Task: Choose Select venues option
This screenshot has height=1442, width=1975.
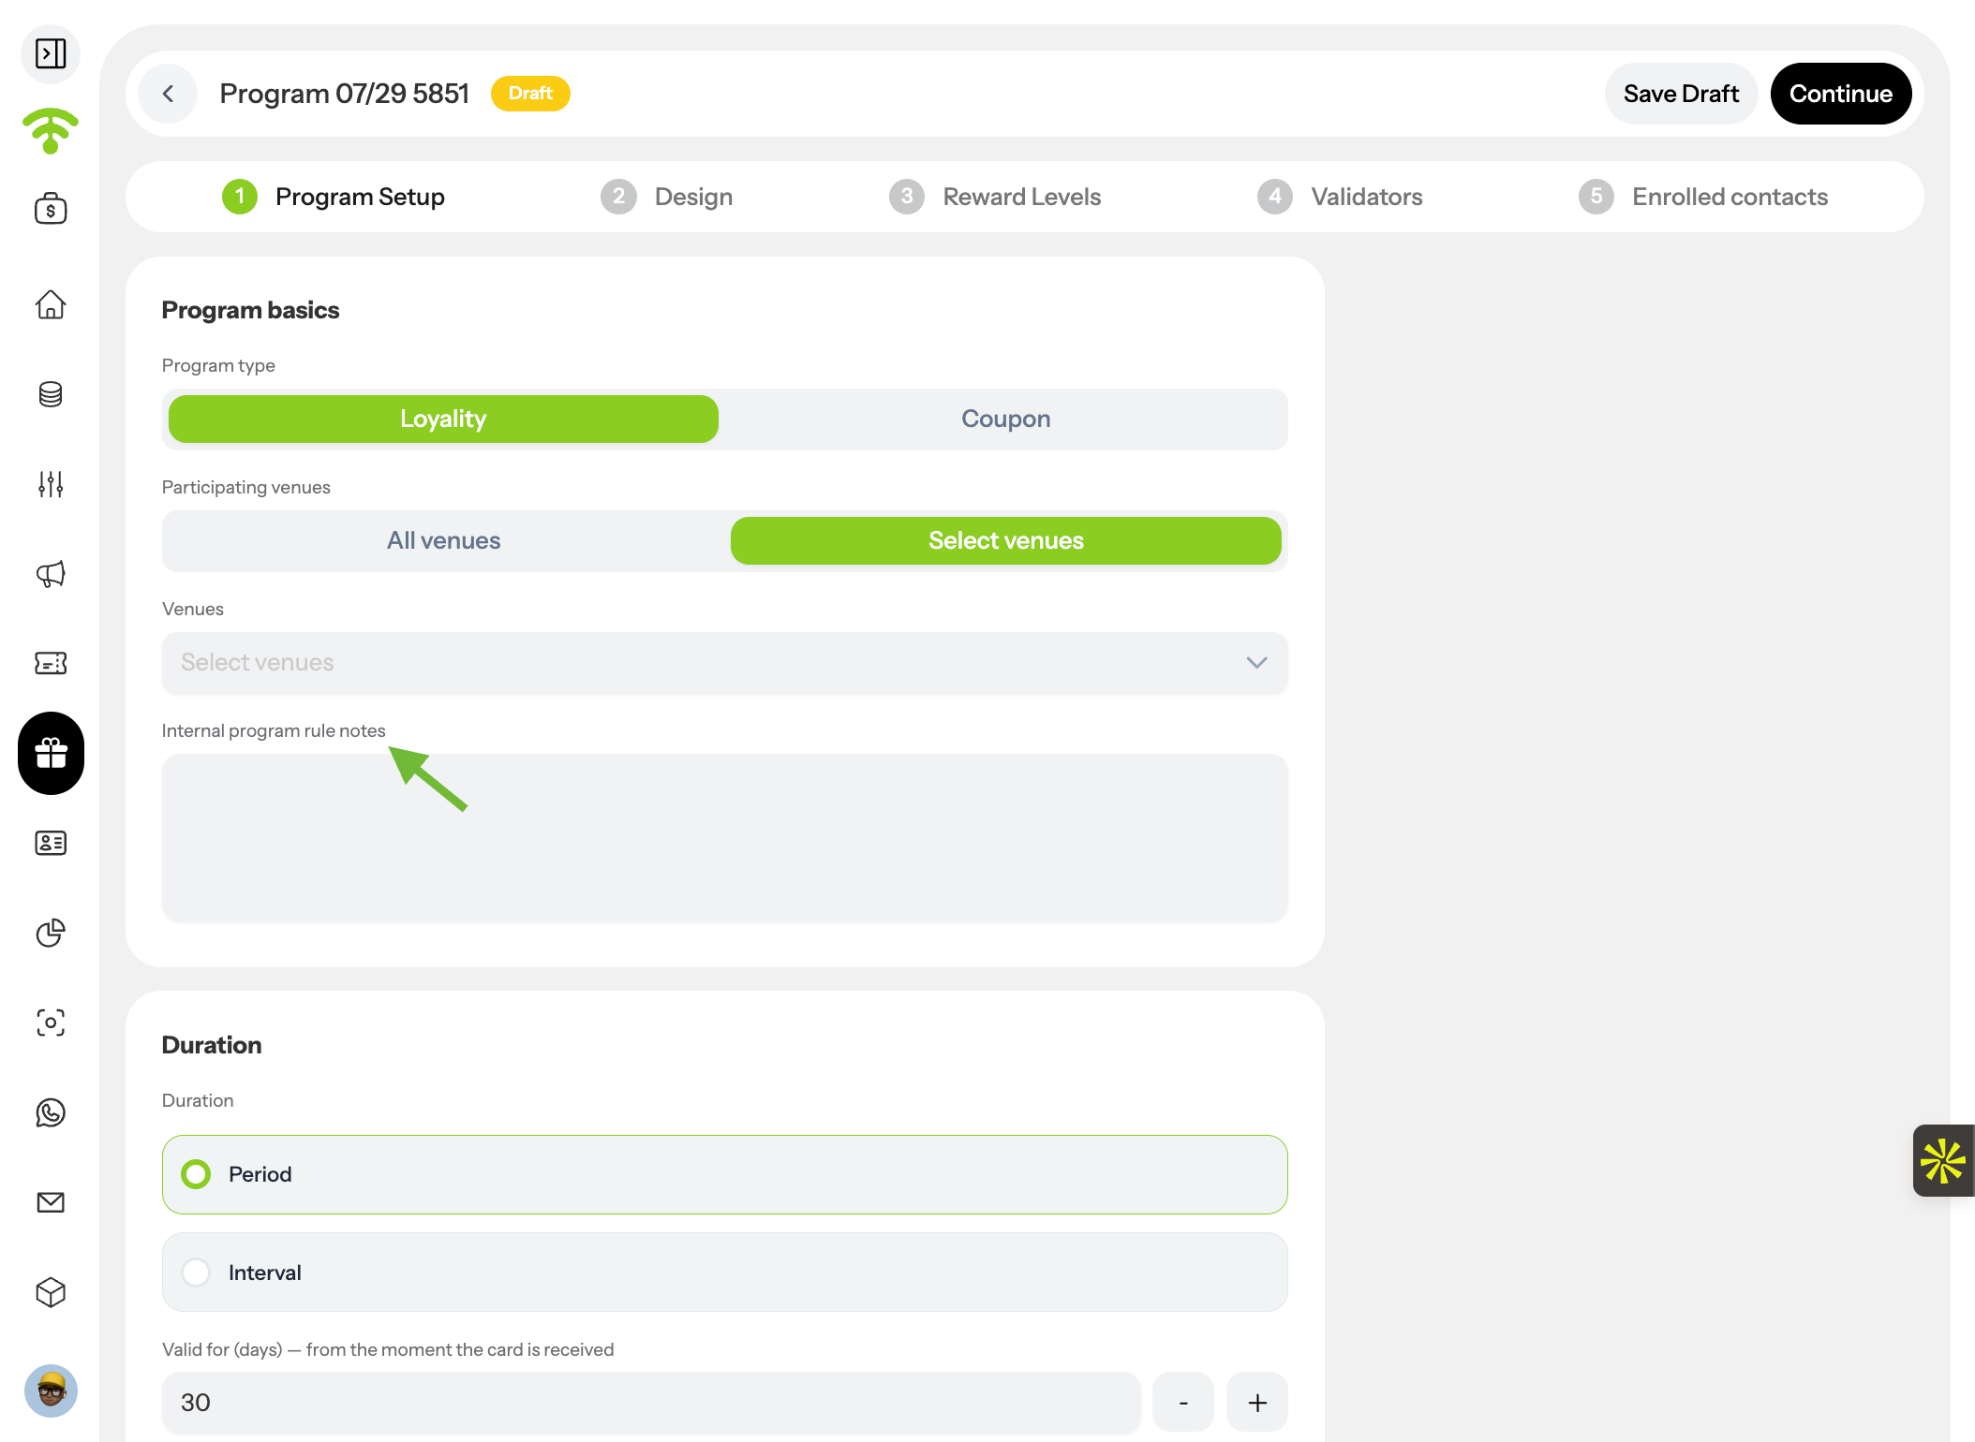Action: 1006,540
